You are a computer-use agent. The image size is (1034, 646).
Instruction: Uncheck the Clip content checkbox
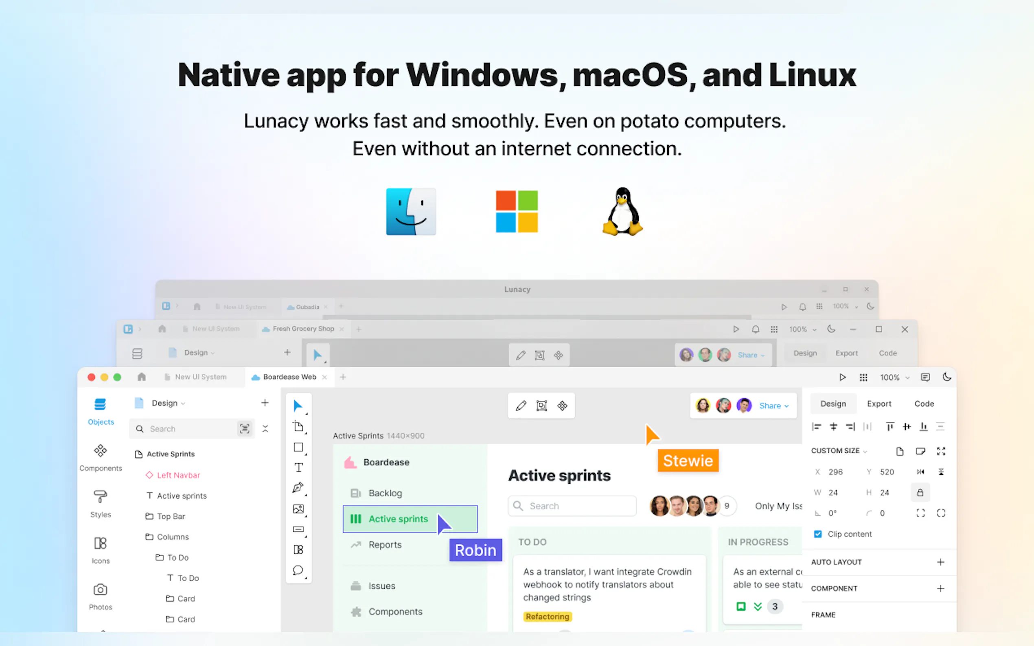pyautogui.click(x=818, y=534)
